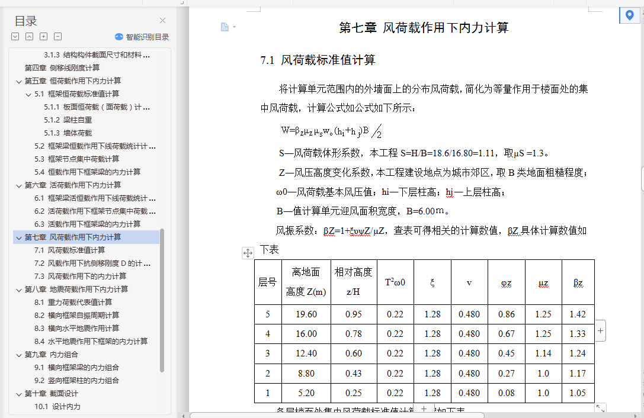Go to 8.4 水平地震作用下框架的内力计算
Viewport: 644px width, 418px height.
point(91,341)
